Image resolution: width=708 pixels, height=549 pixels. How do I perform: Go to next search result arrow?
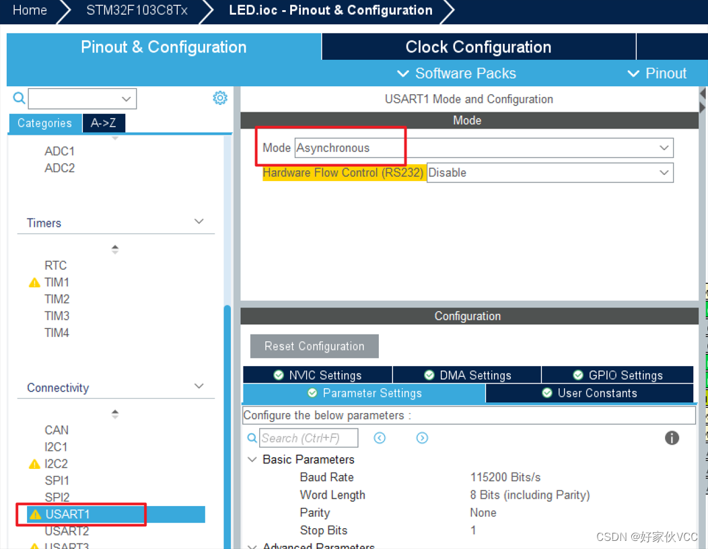tap(422, 437)
